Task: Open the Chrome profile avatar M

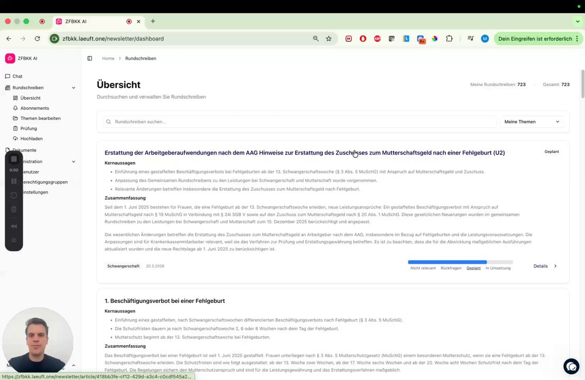Action: [485, 39]
